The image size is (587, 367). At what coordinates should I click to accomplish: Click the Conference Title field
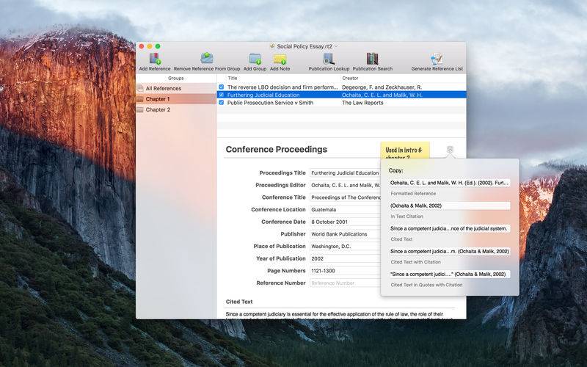[345, 197]
